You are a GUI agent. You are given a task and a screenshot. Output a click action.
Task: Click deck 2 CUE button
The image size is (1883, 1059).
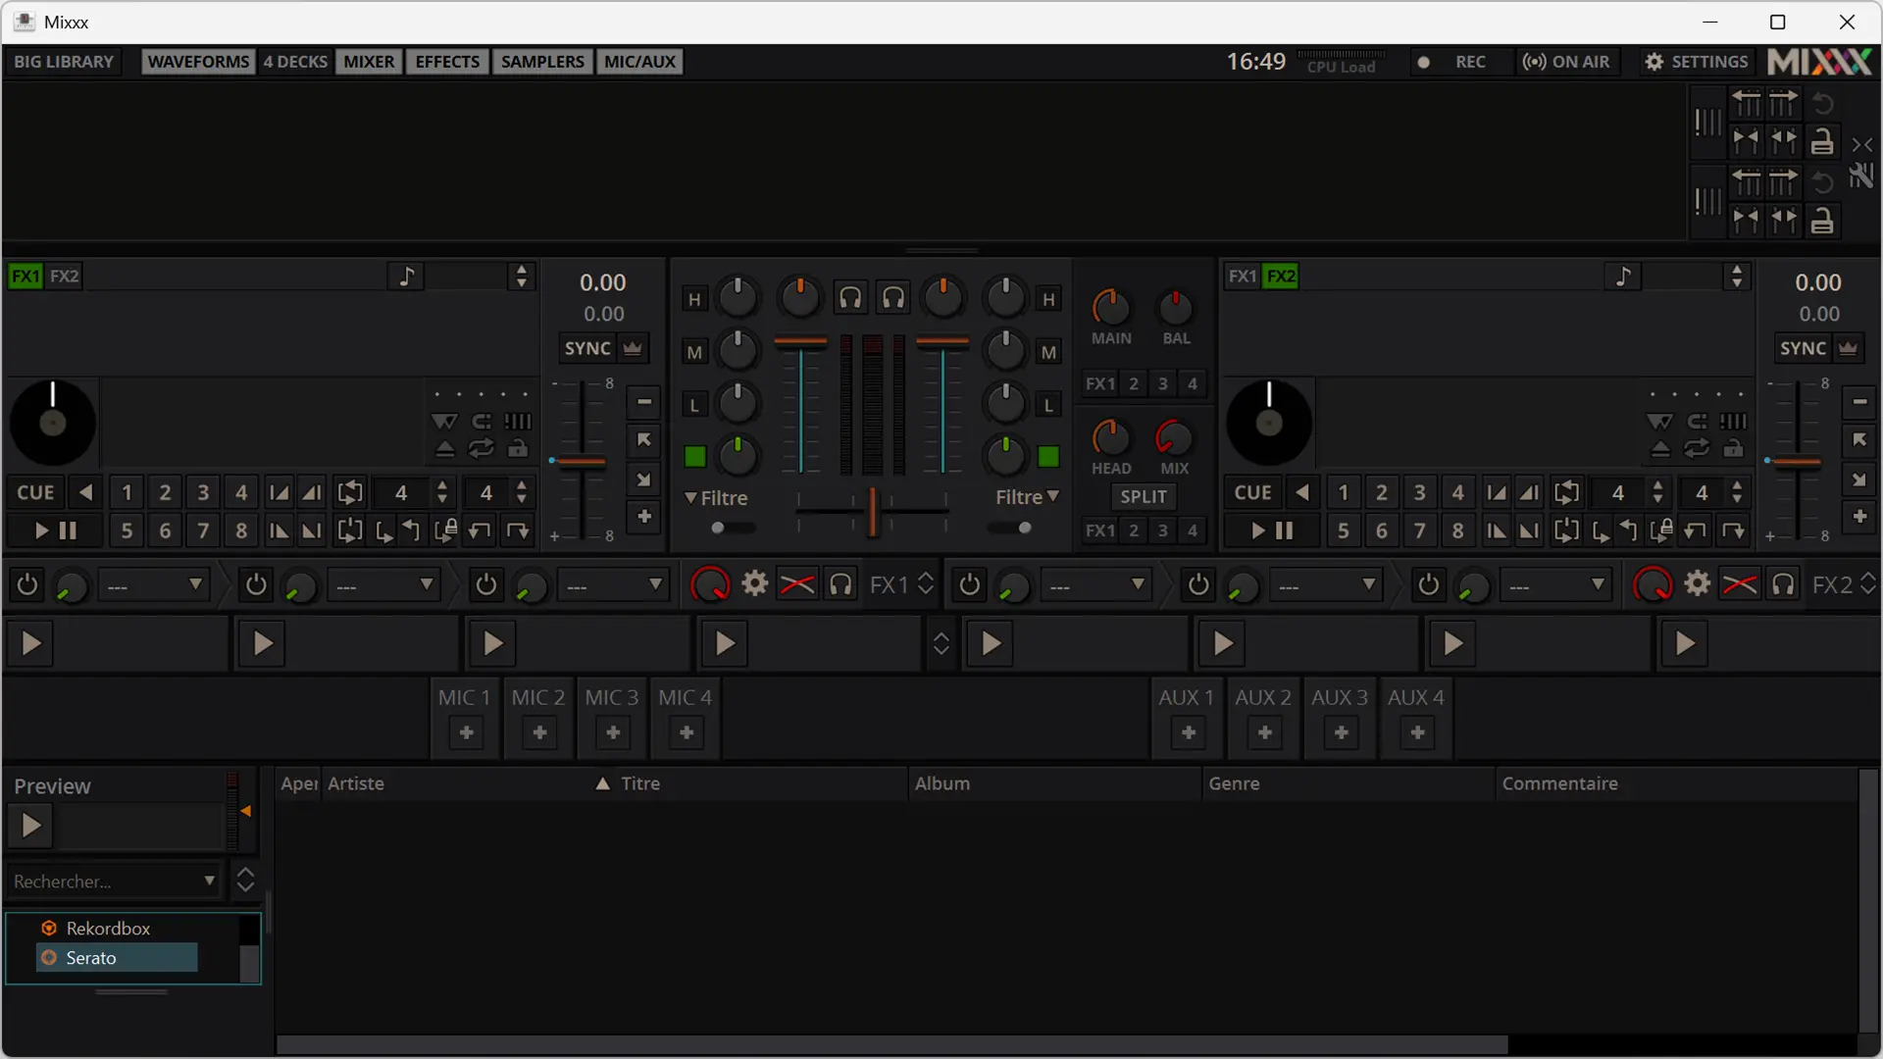[x=1252, y=492]
